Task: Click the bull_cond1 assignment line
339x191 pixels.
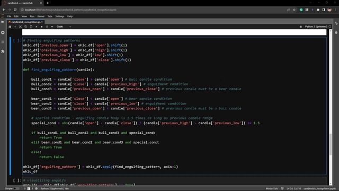Action: point(101,79)
